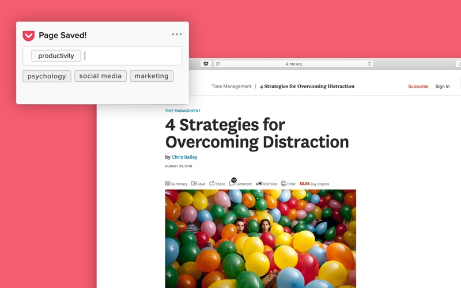Add the social media suggested tag

(100, 76)
